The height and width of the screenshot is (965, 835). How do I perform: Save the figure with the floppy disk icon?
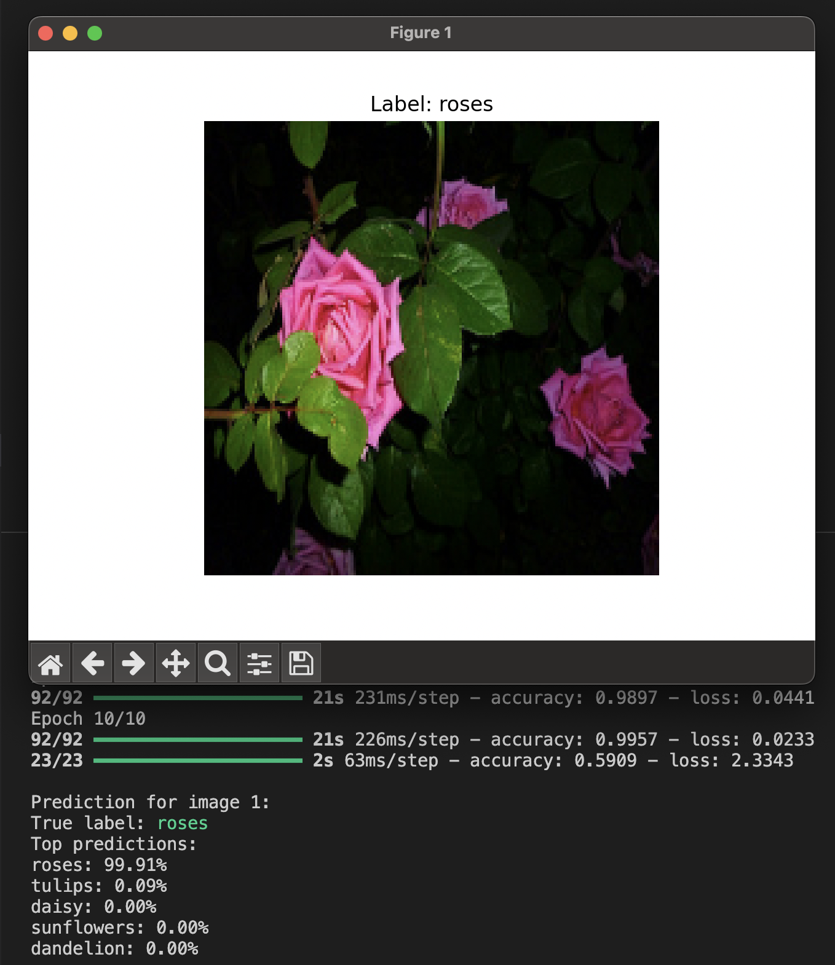pyautogui.click(x=301, y=663)
